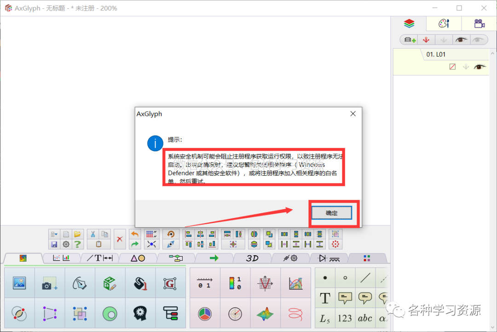497x332 pixels.
Task: Open the camera animation tab
Action: click(479, 23)
